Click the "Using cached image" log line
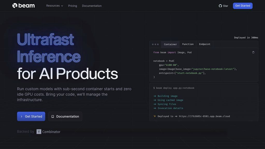 coord(168,100)
